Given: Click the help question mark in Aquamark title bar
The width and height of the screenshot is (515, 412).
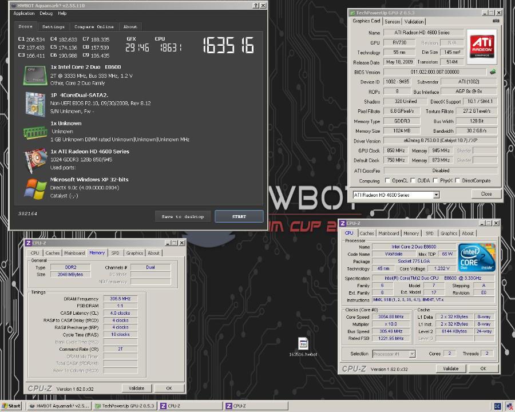Looking at the screenshot, I should click(256, 6).
